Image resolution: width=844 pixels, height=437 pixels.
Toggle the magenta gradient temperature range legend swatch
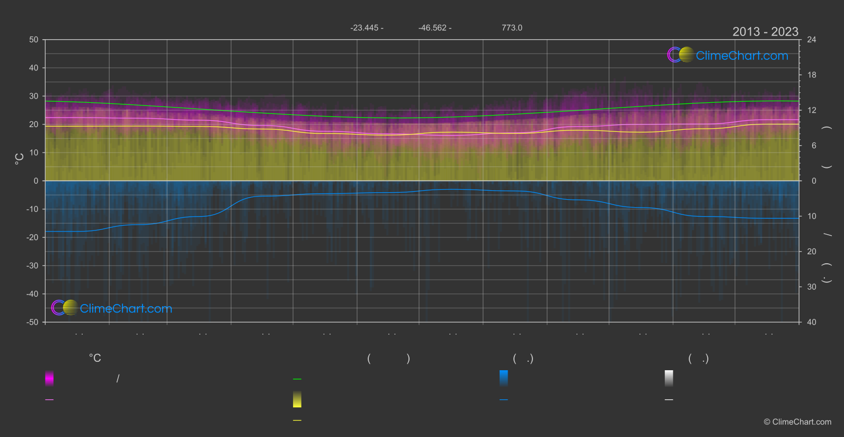click(x=49, y=378)
